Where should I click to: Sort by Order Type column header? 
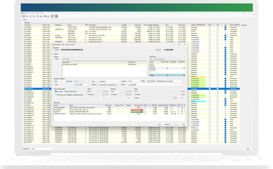pyautogui.click(x=48, y=25)
